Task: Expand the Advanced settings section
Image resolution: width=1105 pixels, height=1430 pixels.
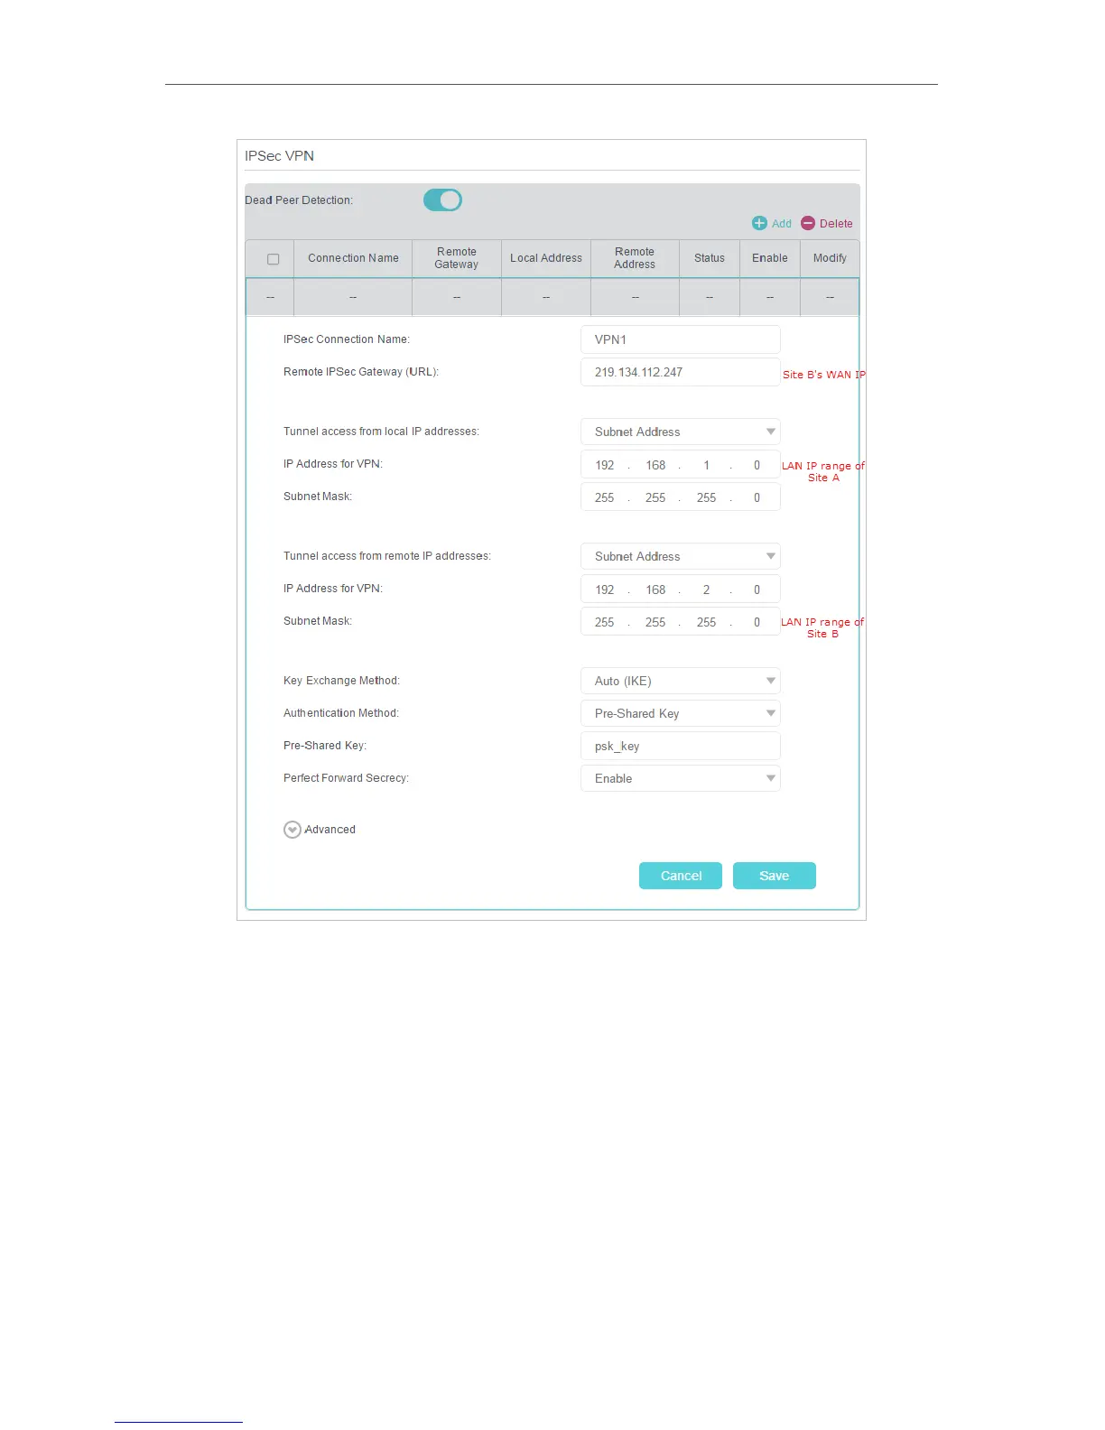Action: [292, 830]
